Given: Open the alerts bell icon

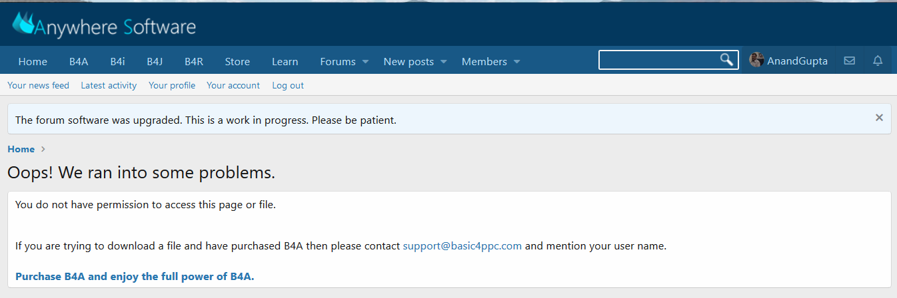Looking at the screenshot, I should pyautogui.click(x=878, y=61).
